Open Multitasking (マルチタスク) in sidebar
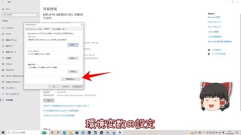Viewport: 241px width, 135px height. point(8,70)
